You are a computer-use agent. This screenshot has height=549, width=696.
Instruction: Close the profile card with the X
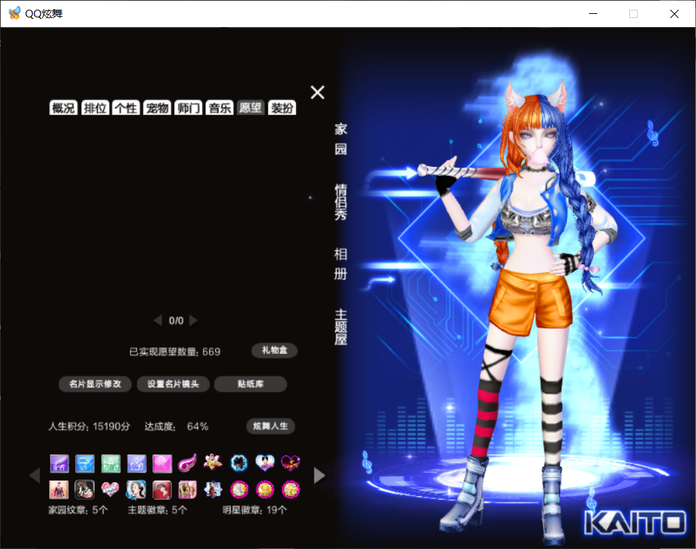tap(317, 92)
